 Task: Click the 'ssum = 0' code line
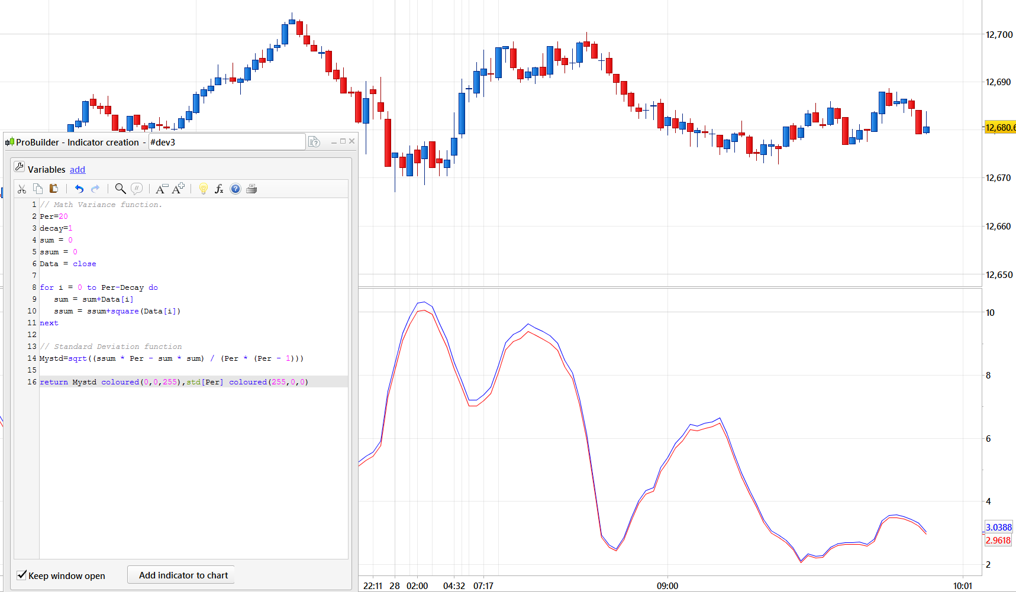click(x=59, y=252)
